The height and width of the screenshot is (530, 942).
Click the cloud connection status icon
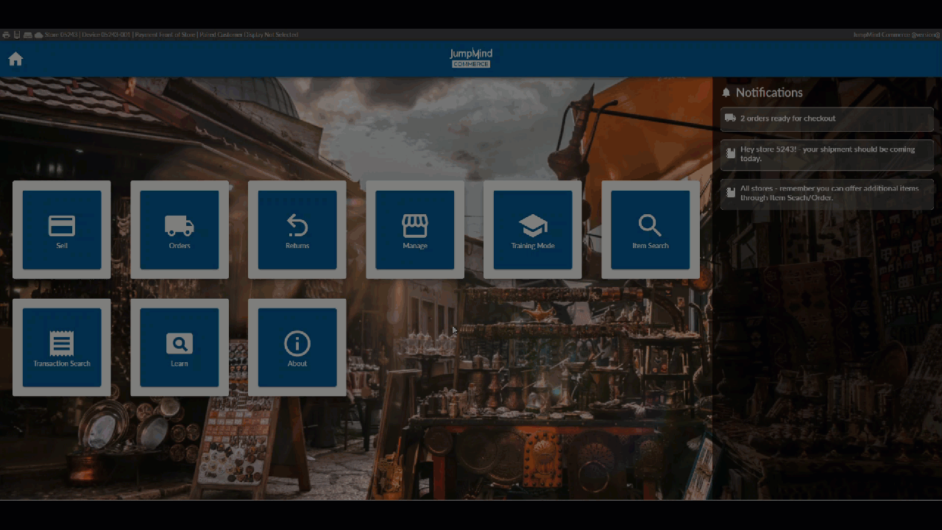(x=38, y=35)
